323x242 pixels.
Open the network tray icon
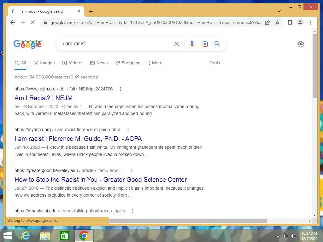click(285, 236)
